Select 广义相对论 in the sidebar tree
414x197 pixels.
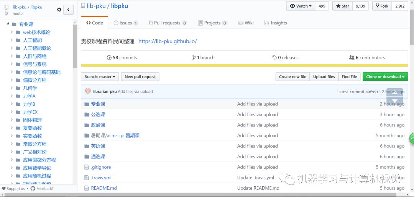pyautogui.click(x=34, y=152)
